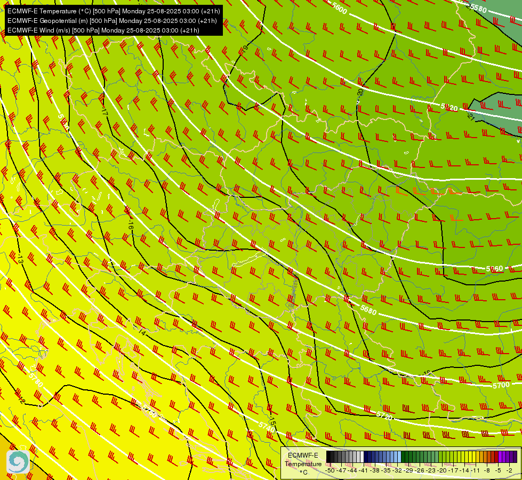Click the -29 value on the temperature legend
This screenshot has width=522, height=480.
point(408,470)
